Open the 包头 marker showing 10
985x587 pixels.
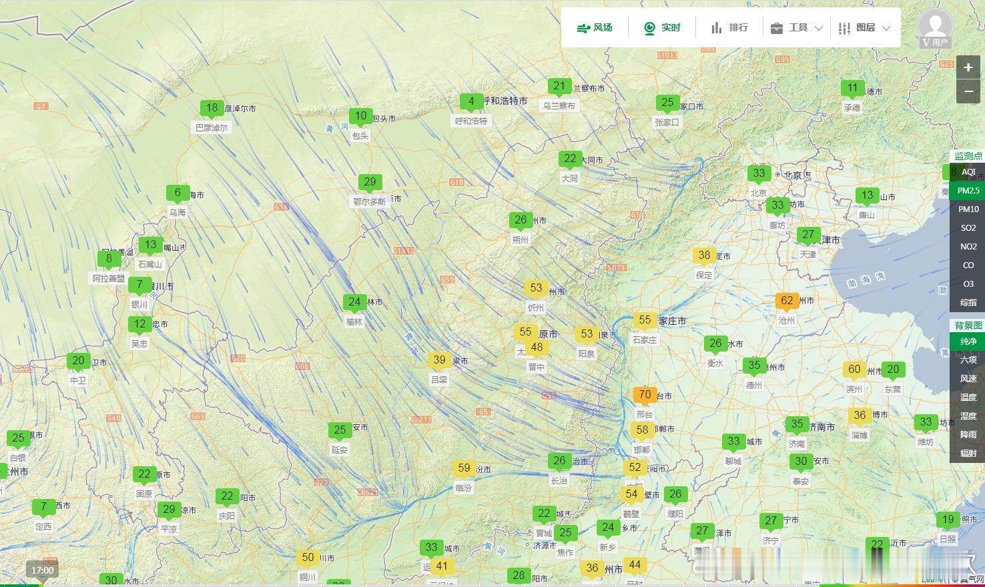pos(360,117)
